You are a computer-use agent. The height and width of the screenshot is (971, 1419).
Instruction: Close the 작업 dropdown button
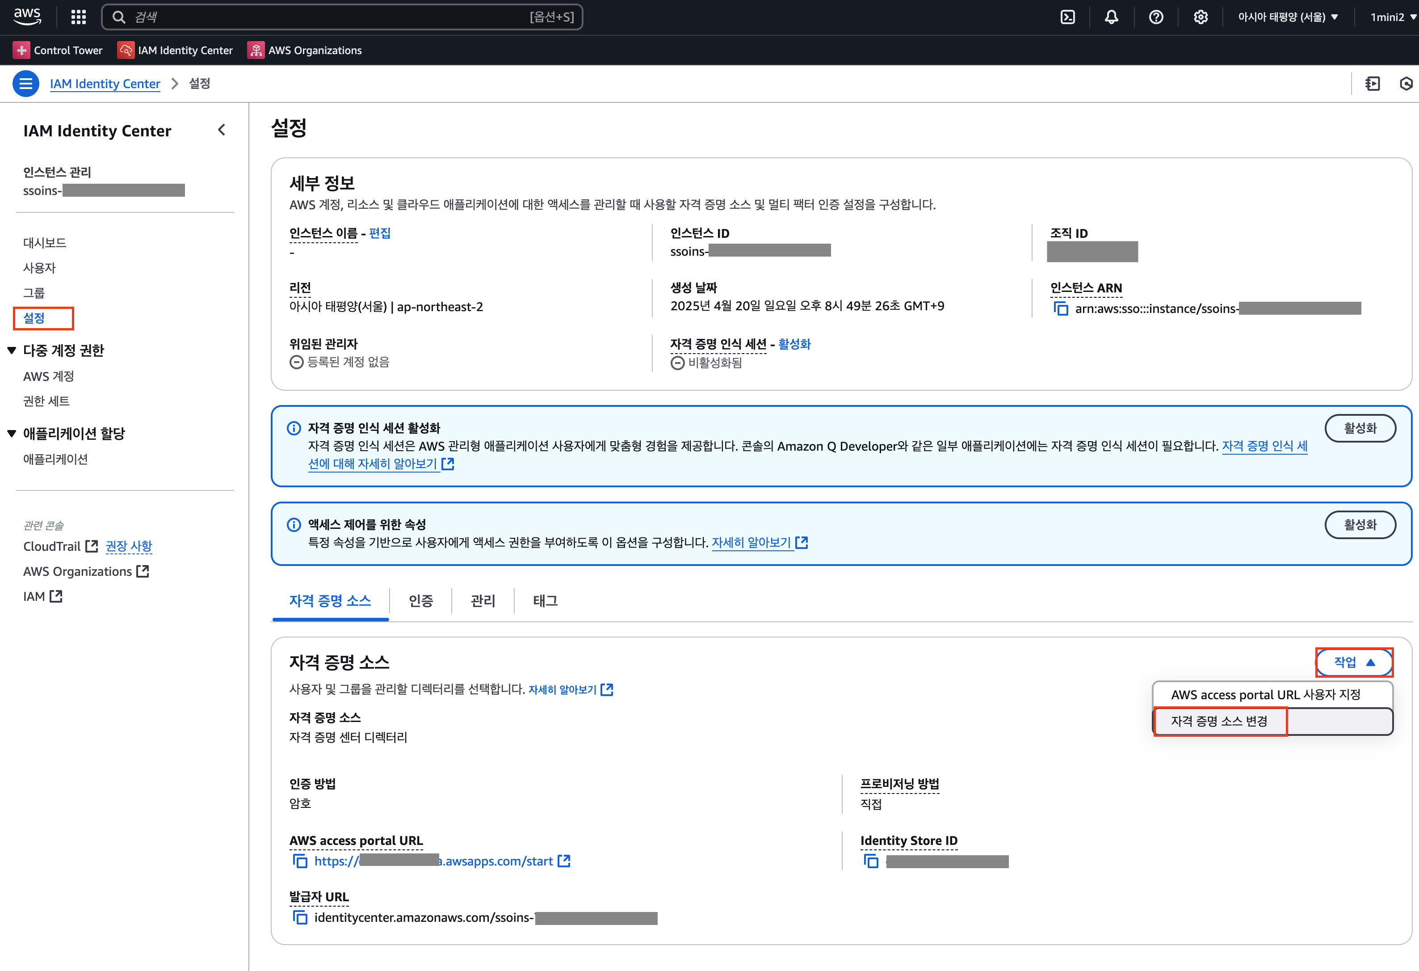coord(1354,663)
